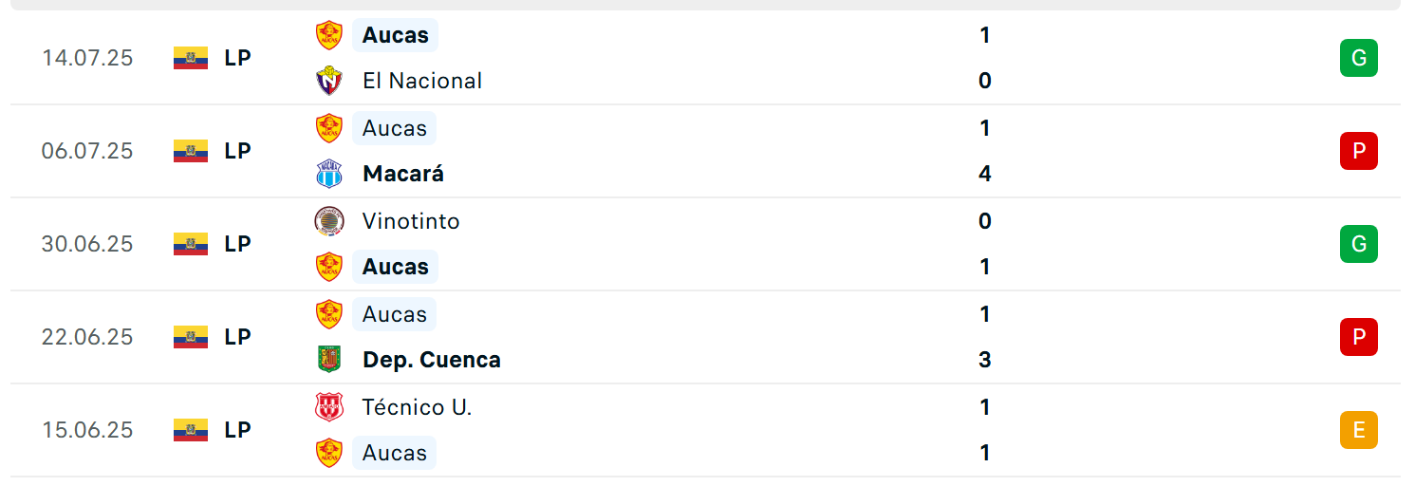1415x486 pixels.
Task: Click the El Nacional team crest
Action: 329,81
